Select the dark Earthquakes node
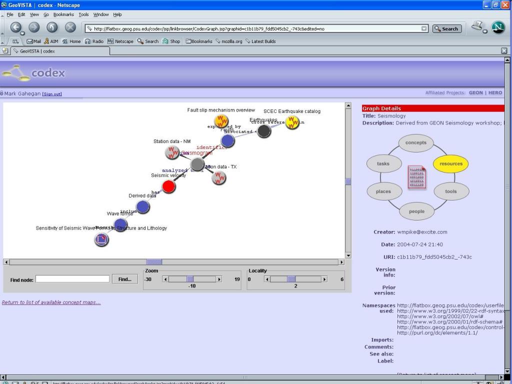512x384 pixels. point(264,131)
